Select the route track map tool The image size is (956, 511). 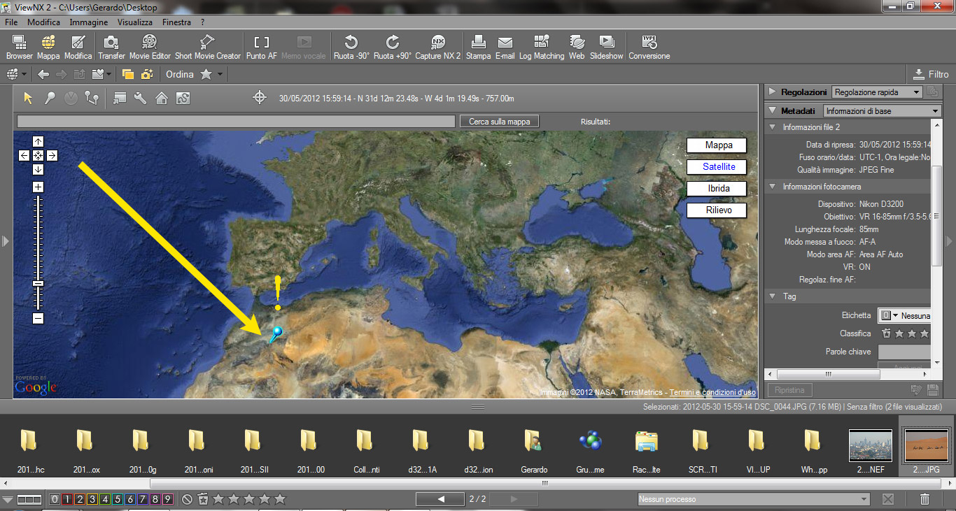coord(91,98)
